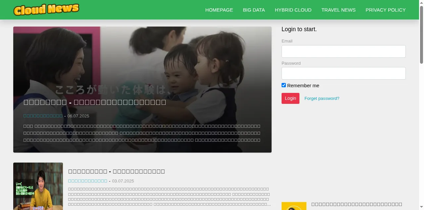Open the Forget password? link

[x=322, y=98]
